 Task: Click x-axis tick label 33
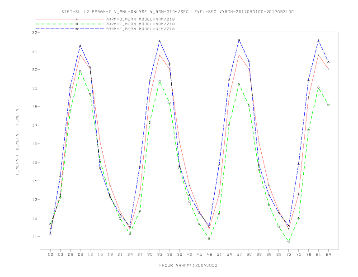coord(160,254)
